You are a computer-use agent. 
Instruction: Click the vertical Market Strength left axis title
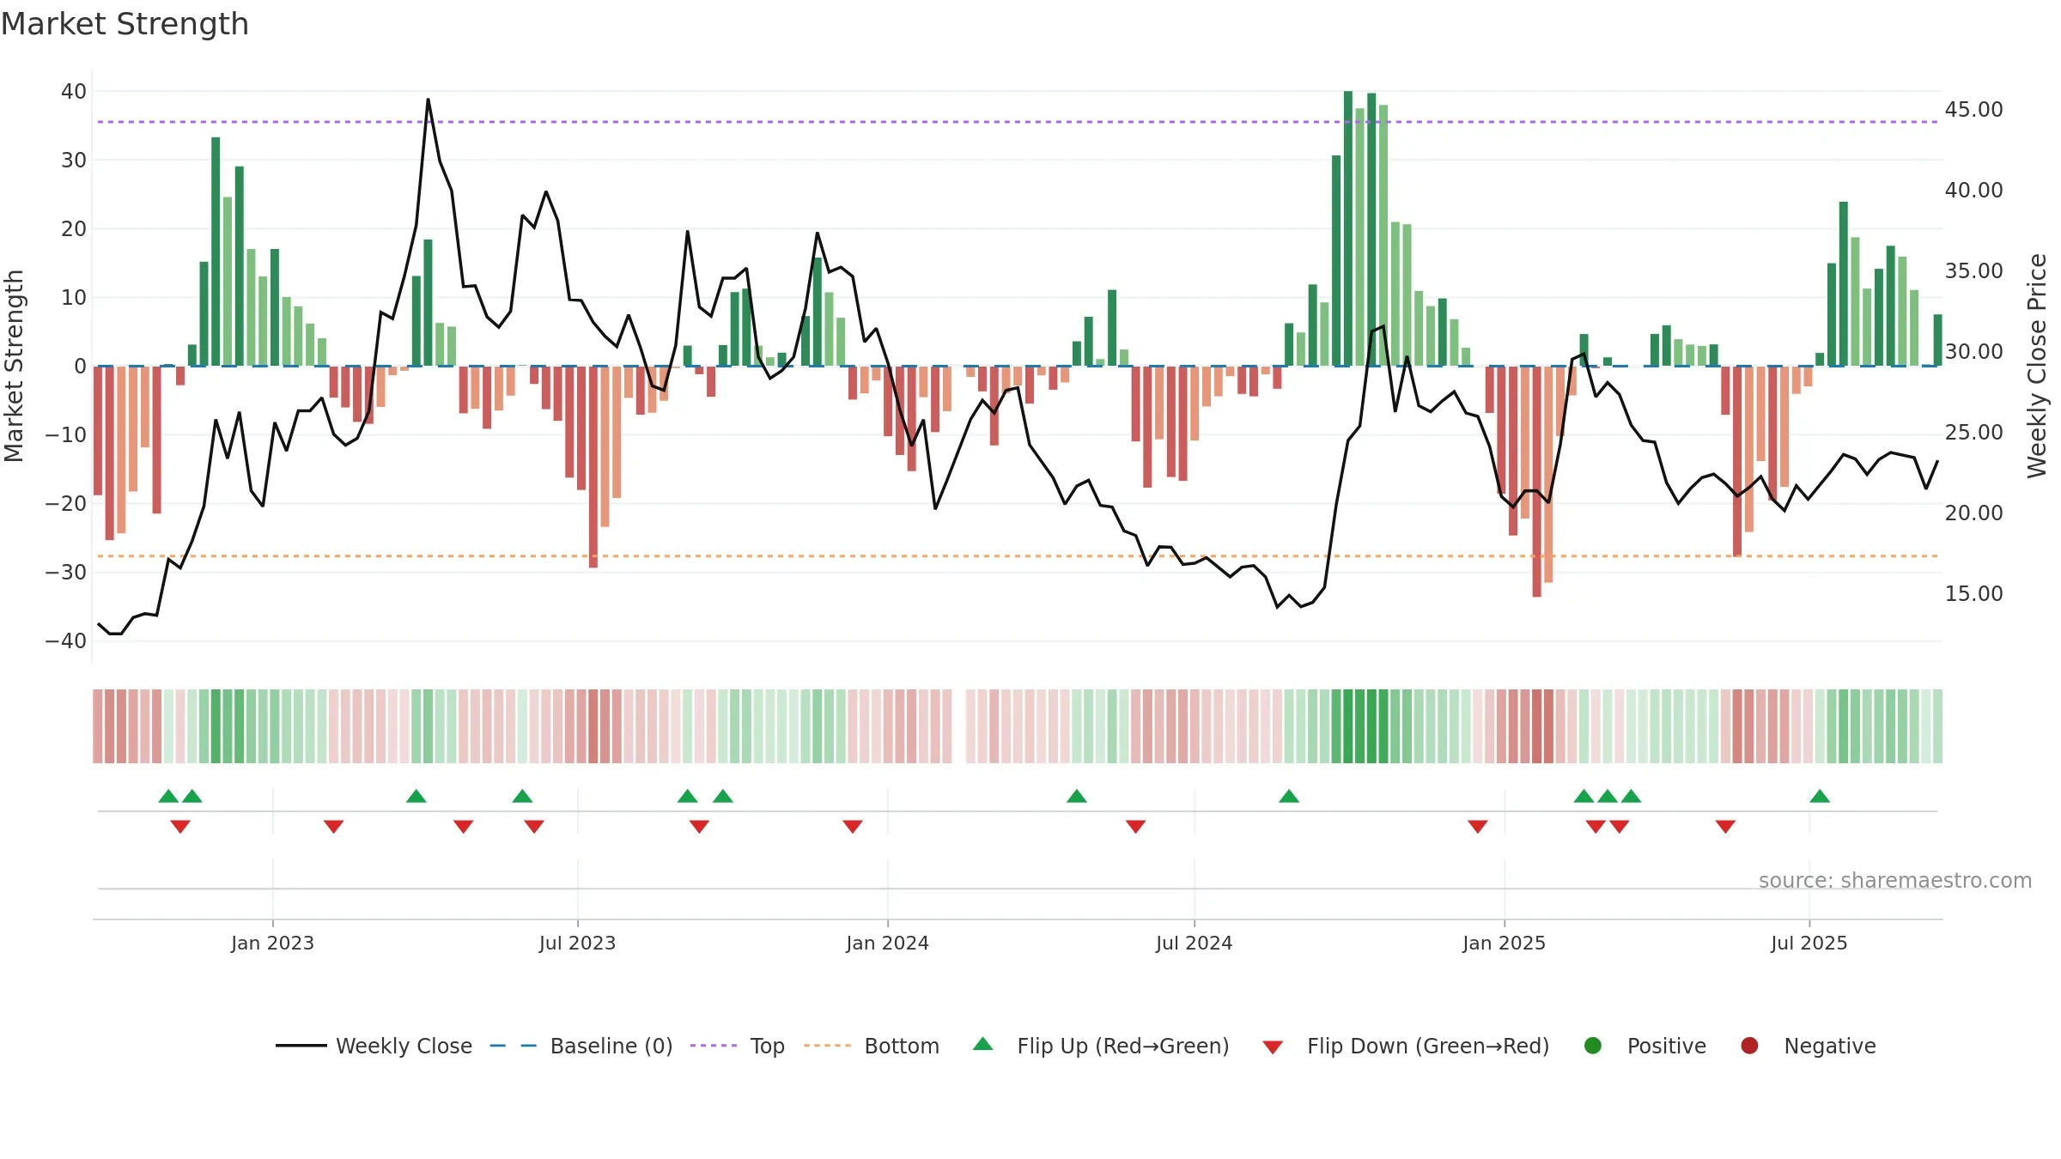tap(14, 366)
